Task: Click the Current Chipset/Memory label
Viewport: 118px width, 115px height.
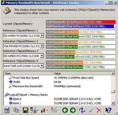Action: pyautogui.click(x=18, y=24)
